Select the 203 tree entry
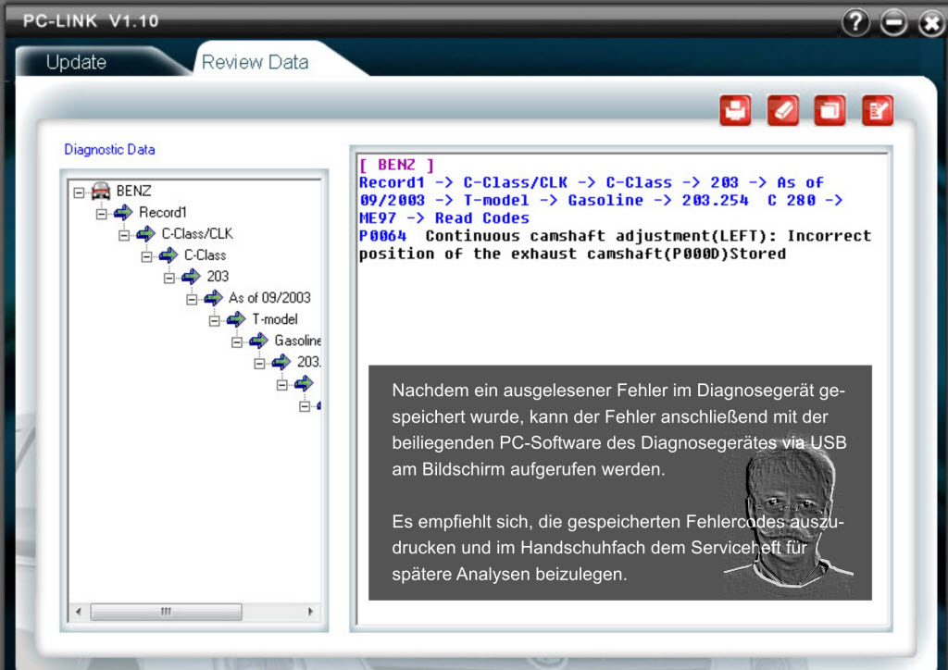Screen dimensions: 948x670 218,276
